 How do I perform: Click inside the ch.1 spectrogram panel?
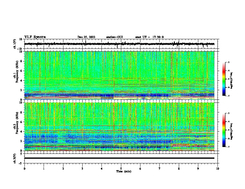(119, 75)
